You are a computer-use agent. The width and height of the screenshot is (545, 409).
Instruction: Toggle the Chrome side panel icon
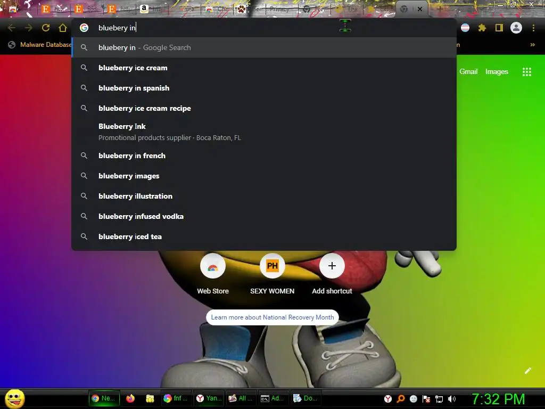[499, 28]
